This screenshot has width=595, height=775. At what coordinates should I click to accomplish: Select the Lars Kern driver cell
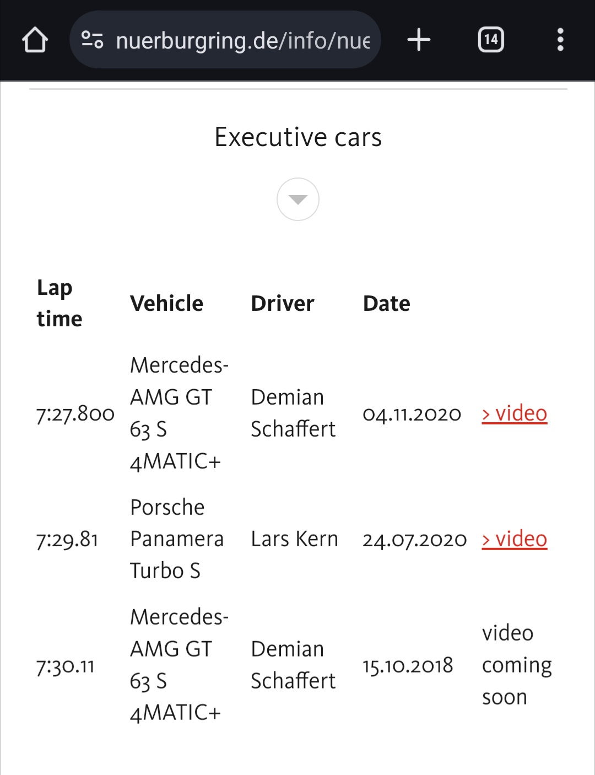coord(294,539)
